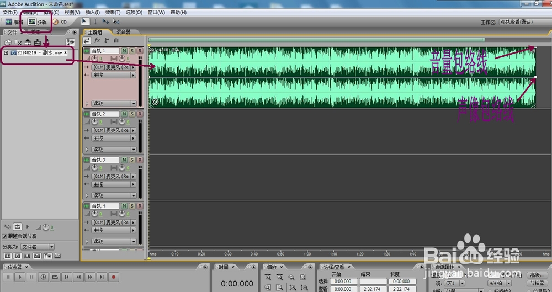Click the 高级... button

[537, 275]
